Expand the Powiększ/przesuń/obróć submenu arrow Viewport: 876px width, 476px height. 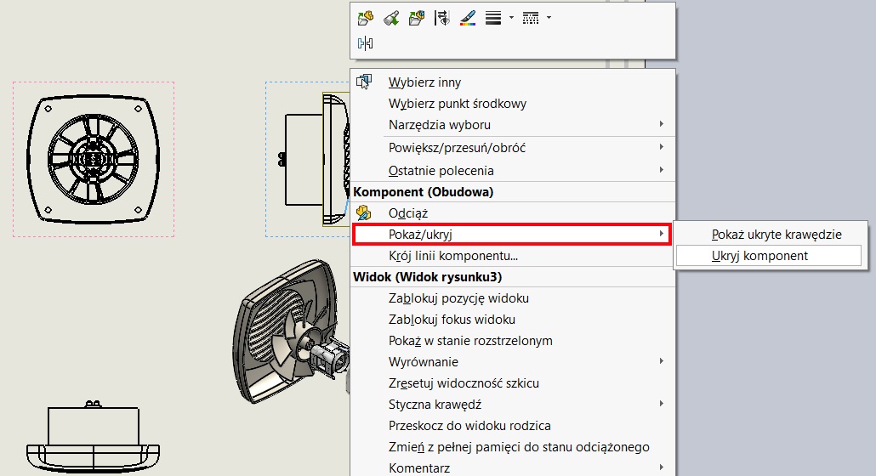(662, 147)
